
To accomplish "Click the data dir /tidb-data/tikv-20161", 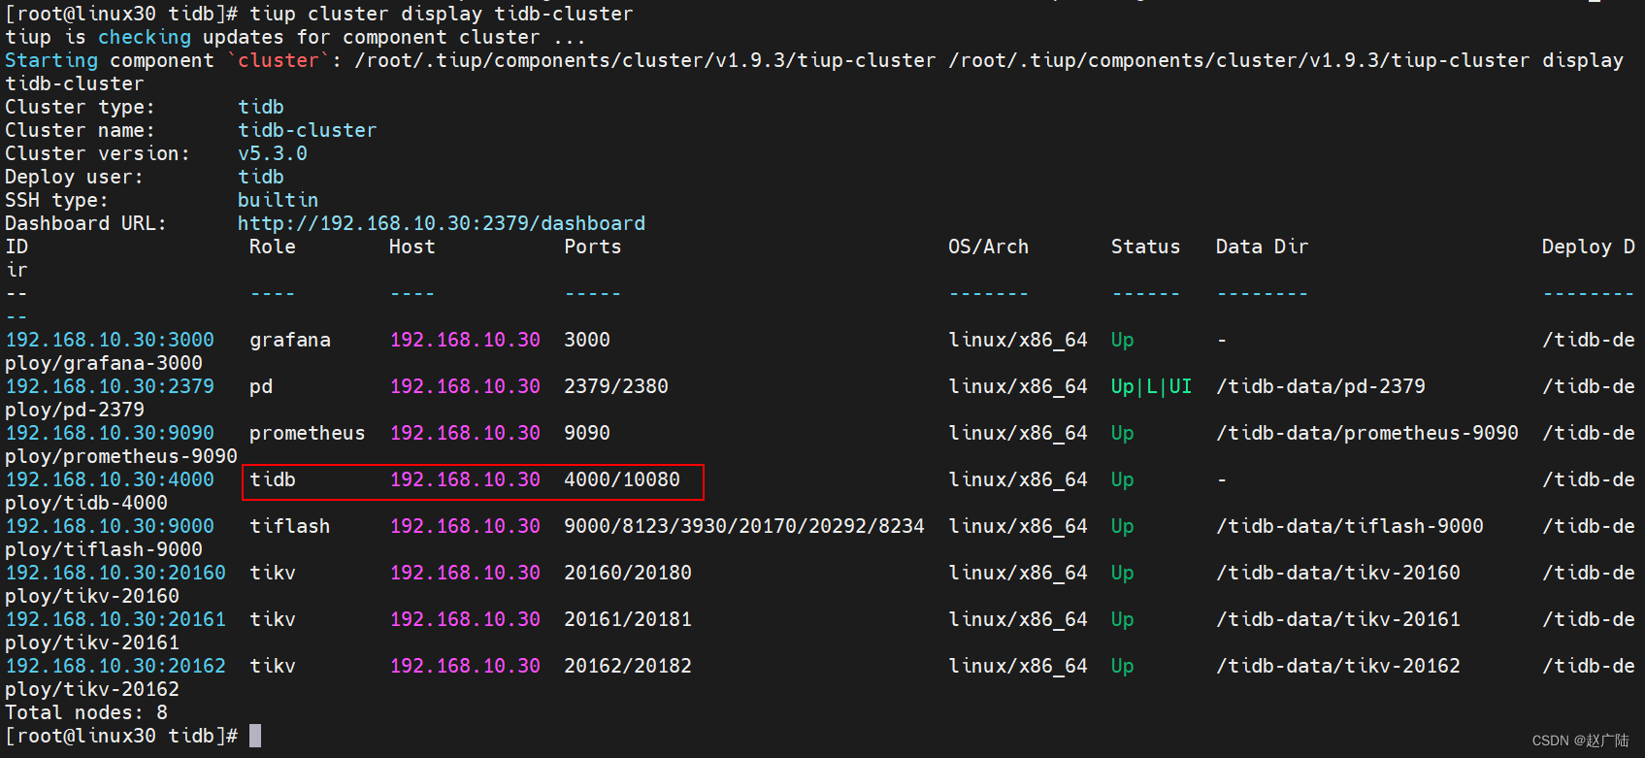I will click(x=1338, y=619).
